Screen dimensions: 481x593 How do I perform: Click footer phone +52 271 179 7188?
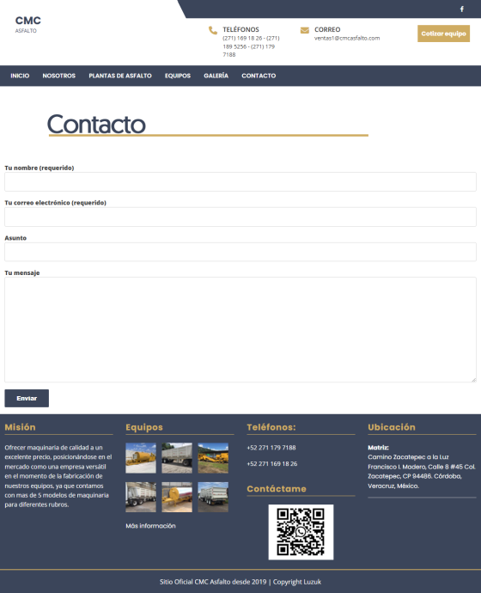pos(271,448)
